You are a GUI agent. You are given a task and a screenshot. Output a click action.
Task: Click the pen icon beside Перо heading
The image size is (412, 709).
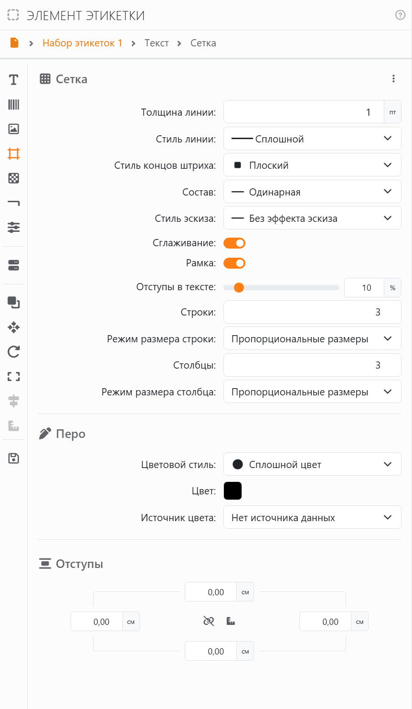click(45, 434)
